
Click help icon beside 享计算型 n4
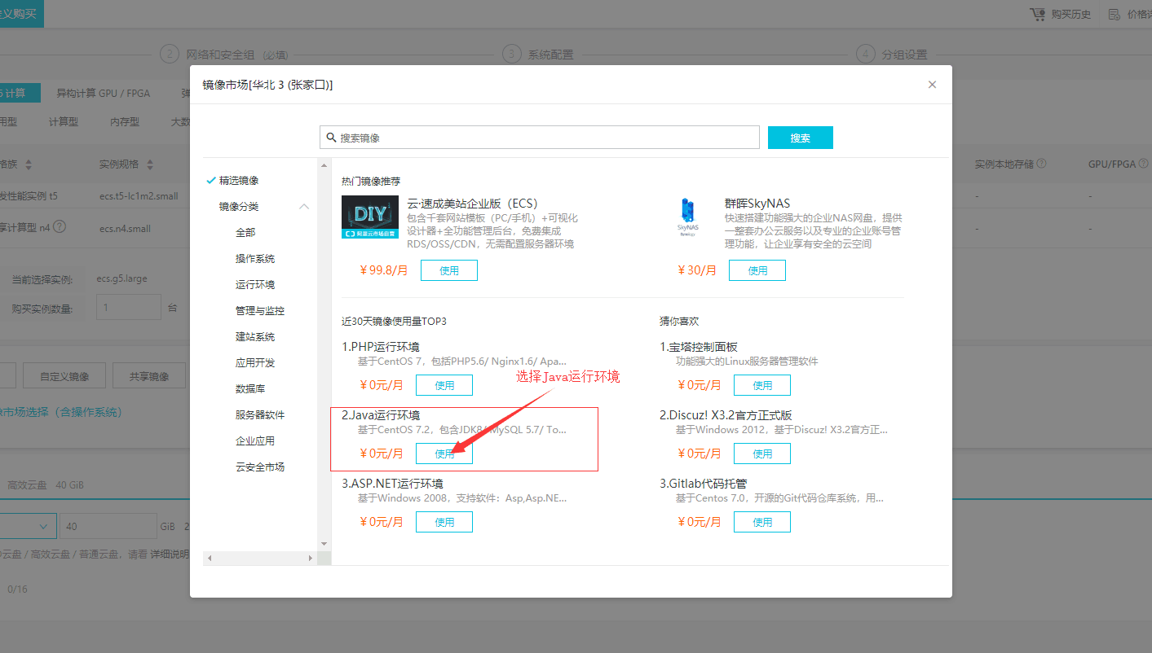click(60, 227)
